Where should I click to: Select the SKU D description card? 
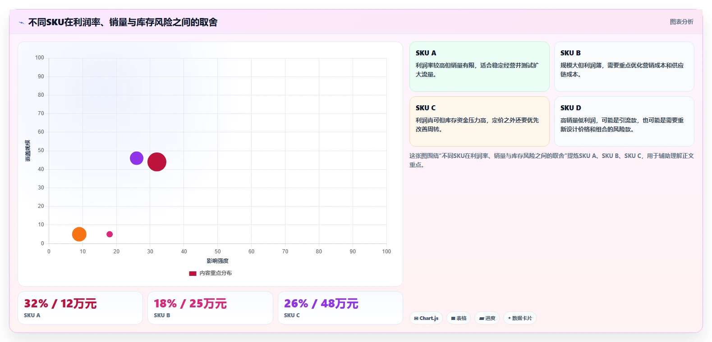click(x=624, y=121)
